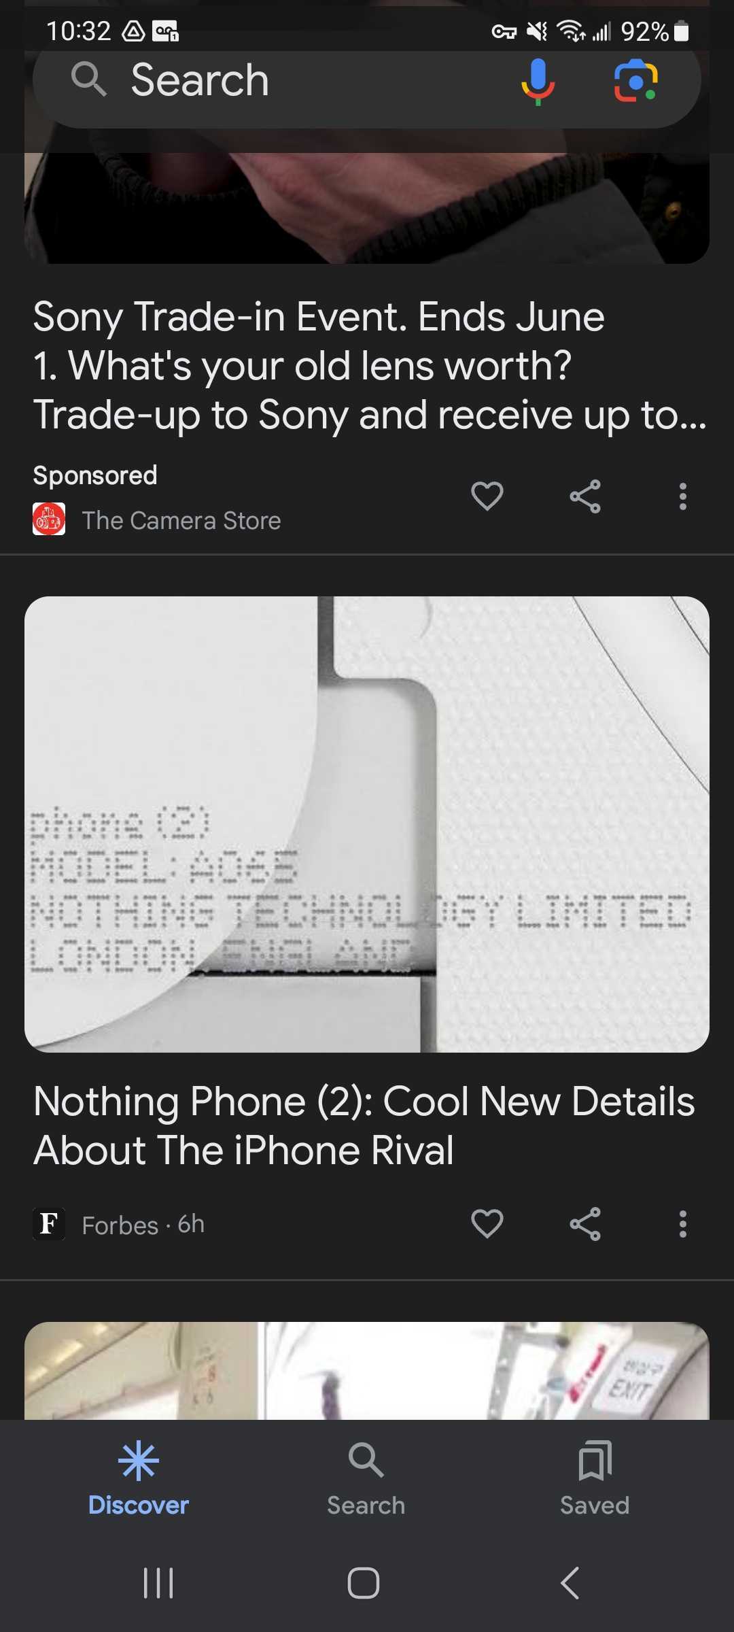Tap the magnifier in the search bar
The image size is (734, 1632).
pyautogui.click(x=89, y=80)
